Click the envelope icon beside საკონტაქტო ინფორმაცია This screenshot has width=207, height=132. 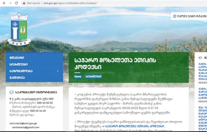point(11,92)
